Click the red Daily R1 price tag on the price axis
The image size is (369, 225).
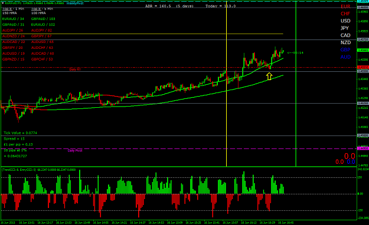(363, 67)
